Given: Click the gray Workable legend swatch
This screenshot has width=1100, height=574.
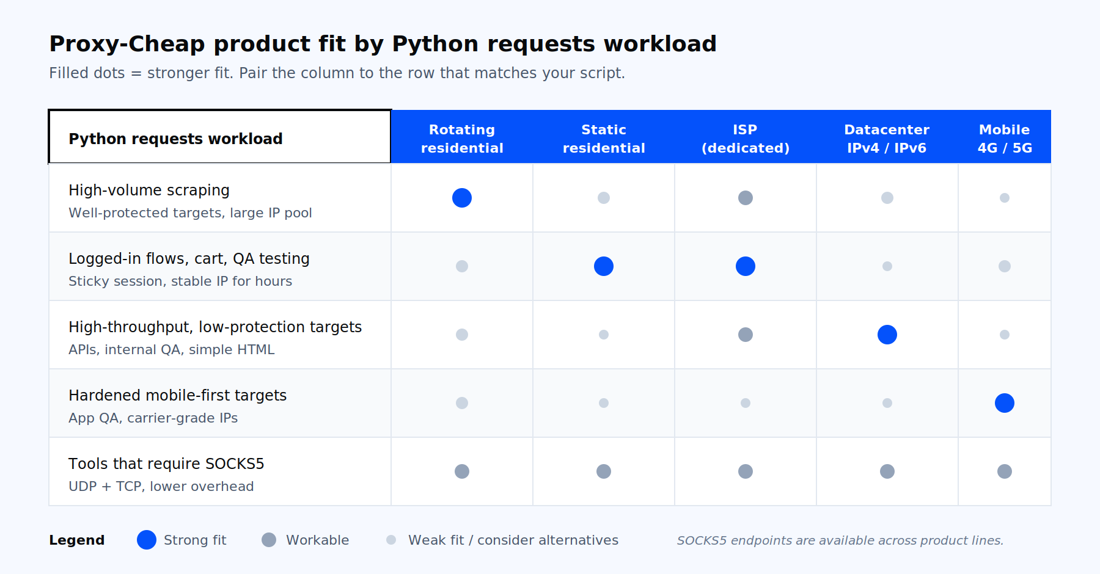Looking at the screenshot, I should 269,540.
